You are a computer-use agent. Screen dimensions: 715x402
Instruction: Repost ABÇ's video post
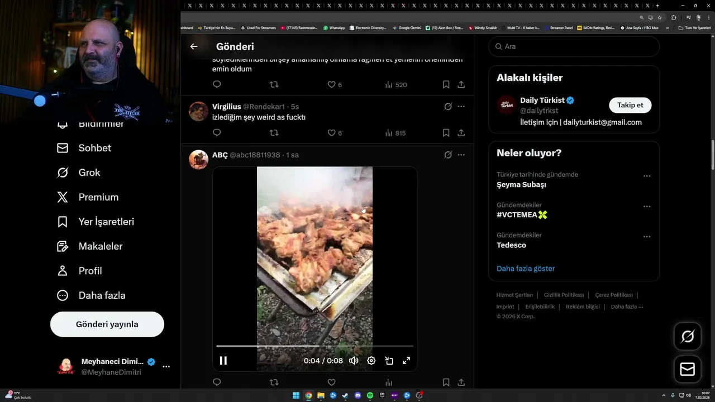274,382
